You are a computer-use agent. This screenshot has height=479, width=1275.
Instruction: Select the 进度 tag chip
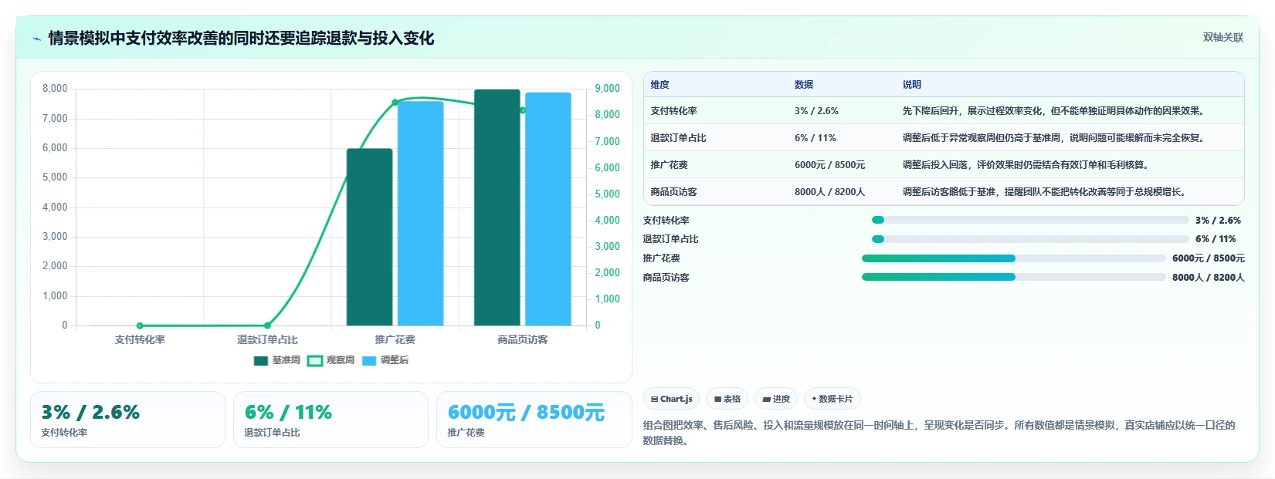(x=776, y=399)
